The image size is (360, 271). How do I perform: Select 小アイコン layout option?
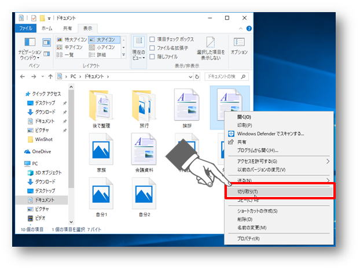102,47
